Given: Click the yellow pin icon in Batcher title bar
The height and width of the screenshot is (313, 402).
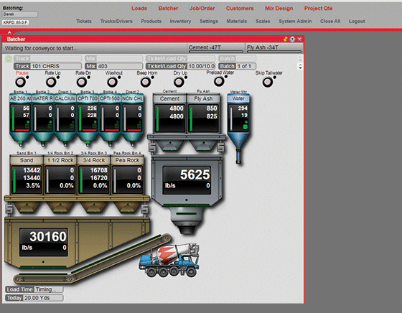Looking at the screenshot, I should 286,39.
